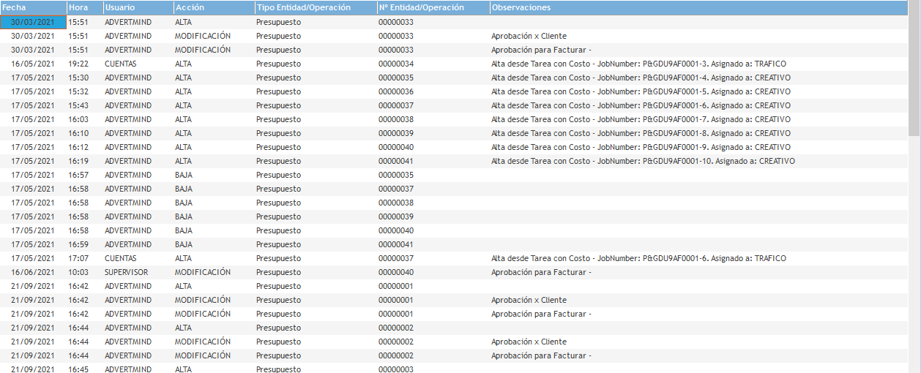Select the highlighted 30/03/2021 date cell
The height and width of the screenshot is (373, 921).
pyautogui.click(x=33, y=22)
